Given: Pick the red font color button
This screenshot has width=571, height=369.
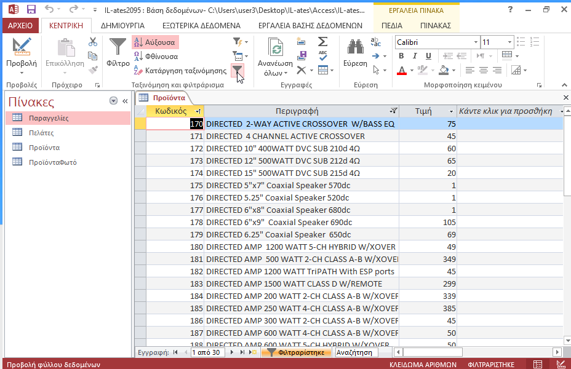Looking at the screenshot, I should pyautogui.click(x=402, y=70).
